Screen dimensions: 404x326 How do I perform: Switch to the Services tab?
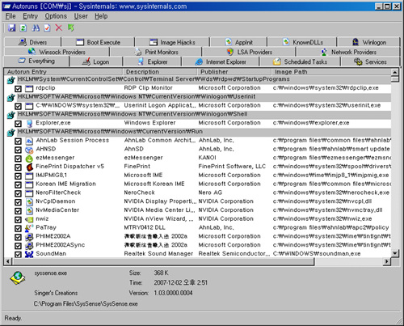(370, 61)
